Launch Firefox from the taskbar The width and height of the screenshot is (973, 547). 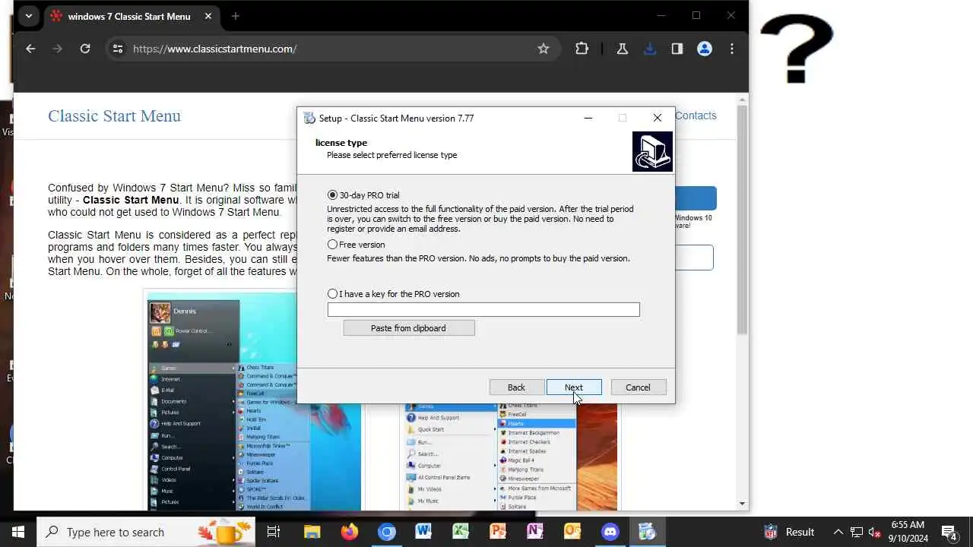tap(349, 532)
